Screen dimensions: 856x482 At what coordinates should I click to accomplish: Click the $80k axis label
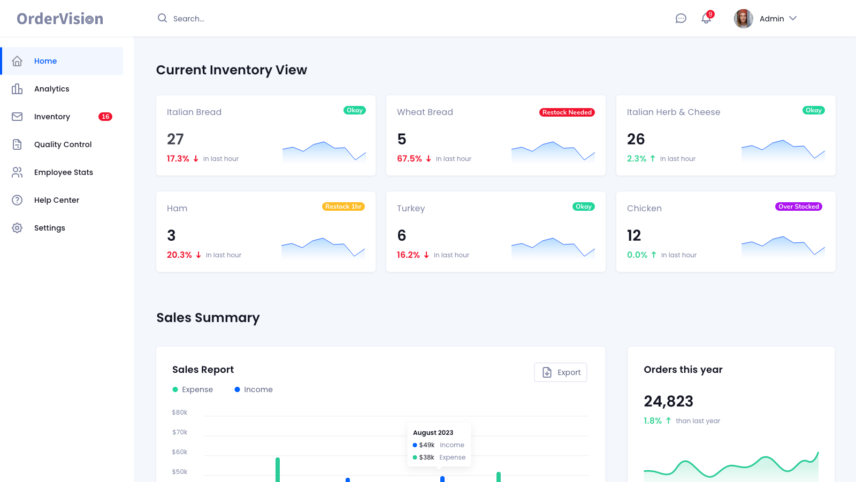[180, 412]
